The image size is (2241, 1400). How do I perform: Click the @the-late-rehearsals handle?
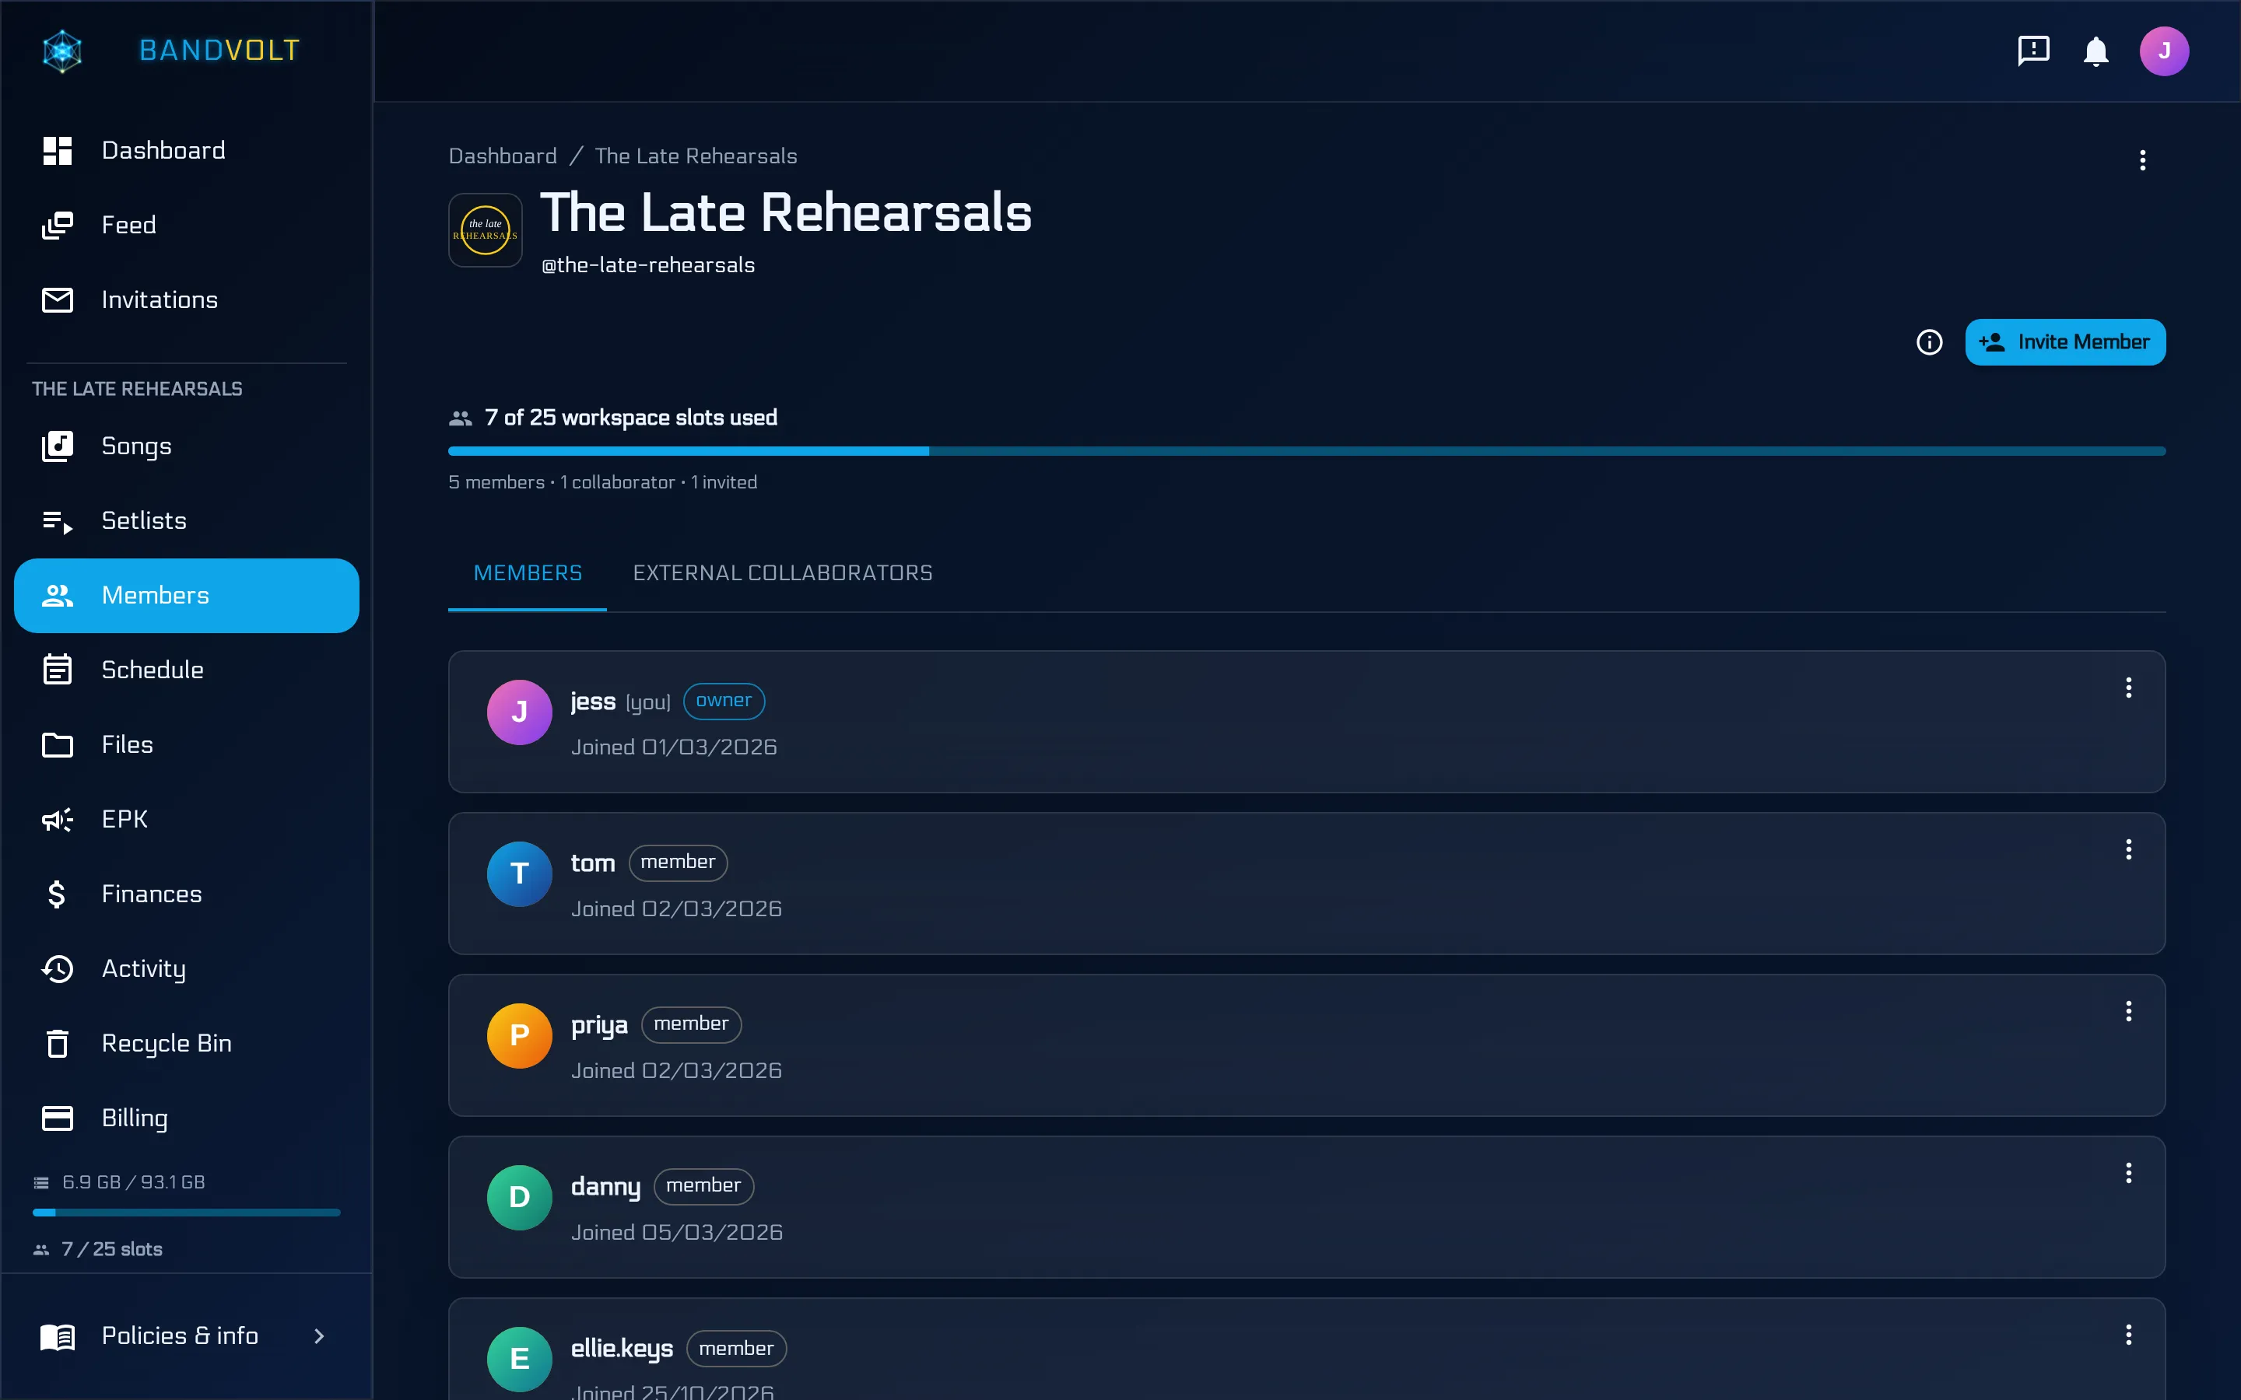pos(648,266)
